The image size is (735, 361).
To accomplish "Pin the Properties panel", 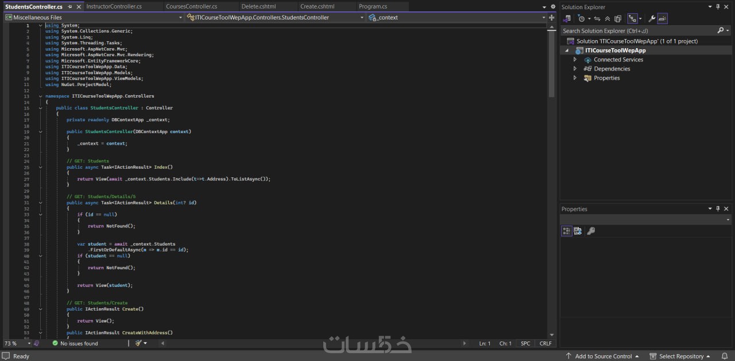I will [718, 209].
